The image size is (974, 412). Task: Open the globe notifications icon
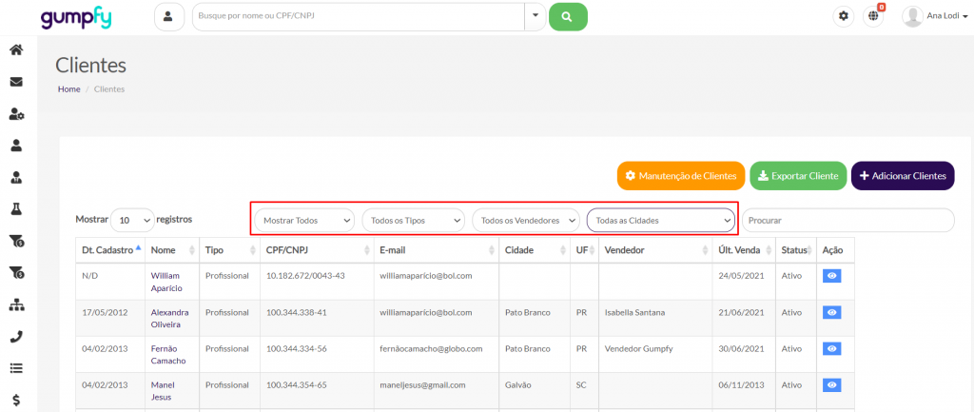(x=872, y=16)
